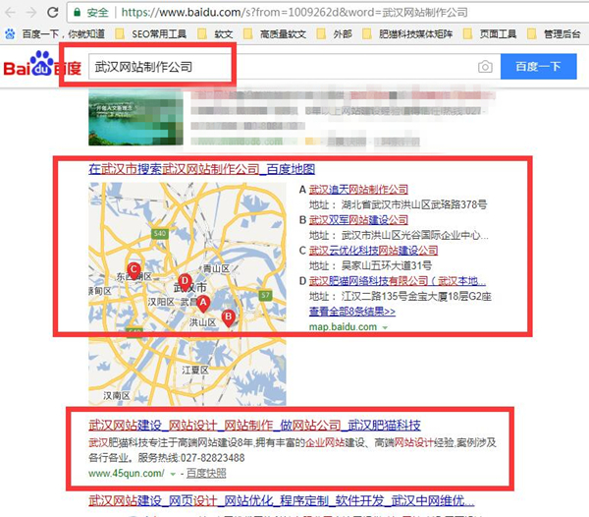Click the Baidu logo

42,64
